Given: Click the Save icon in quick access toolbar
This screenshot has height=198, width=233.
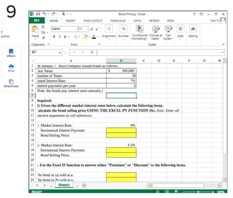Looking at the screenshot, I should [38, 14].
